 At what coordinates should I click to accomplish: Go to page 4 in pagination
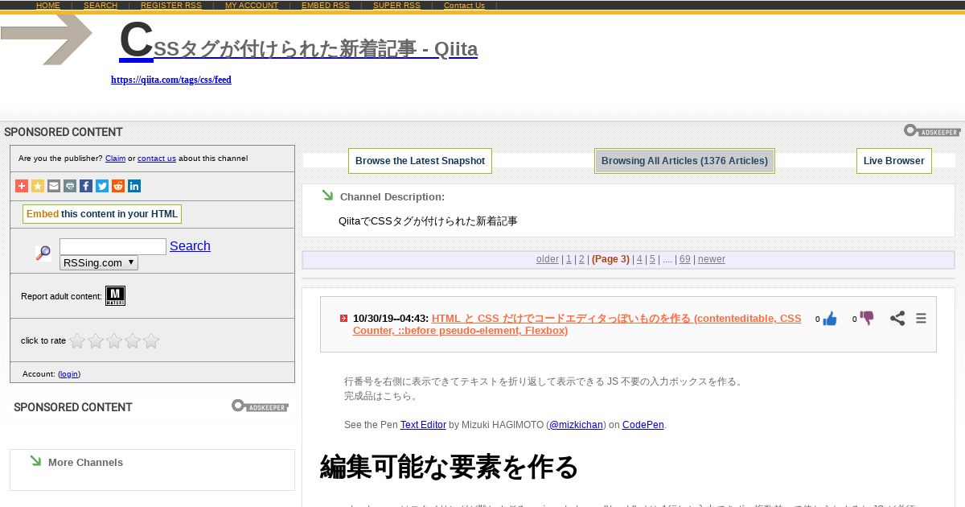pos(639,259)
